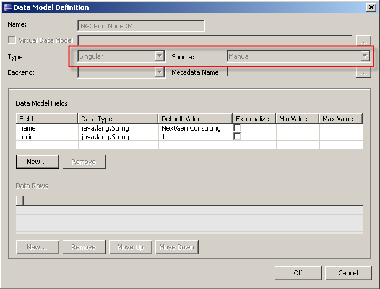Click the NextGen Consulting default value cell

(195, 128)
